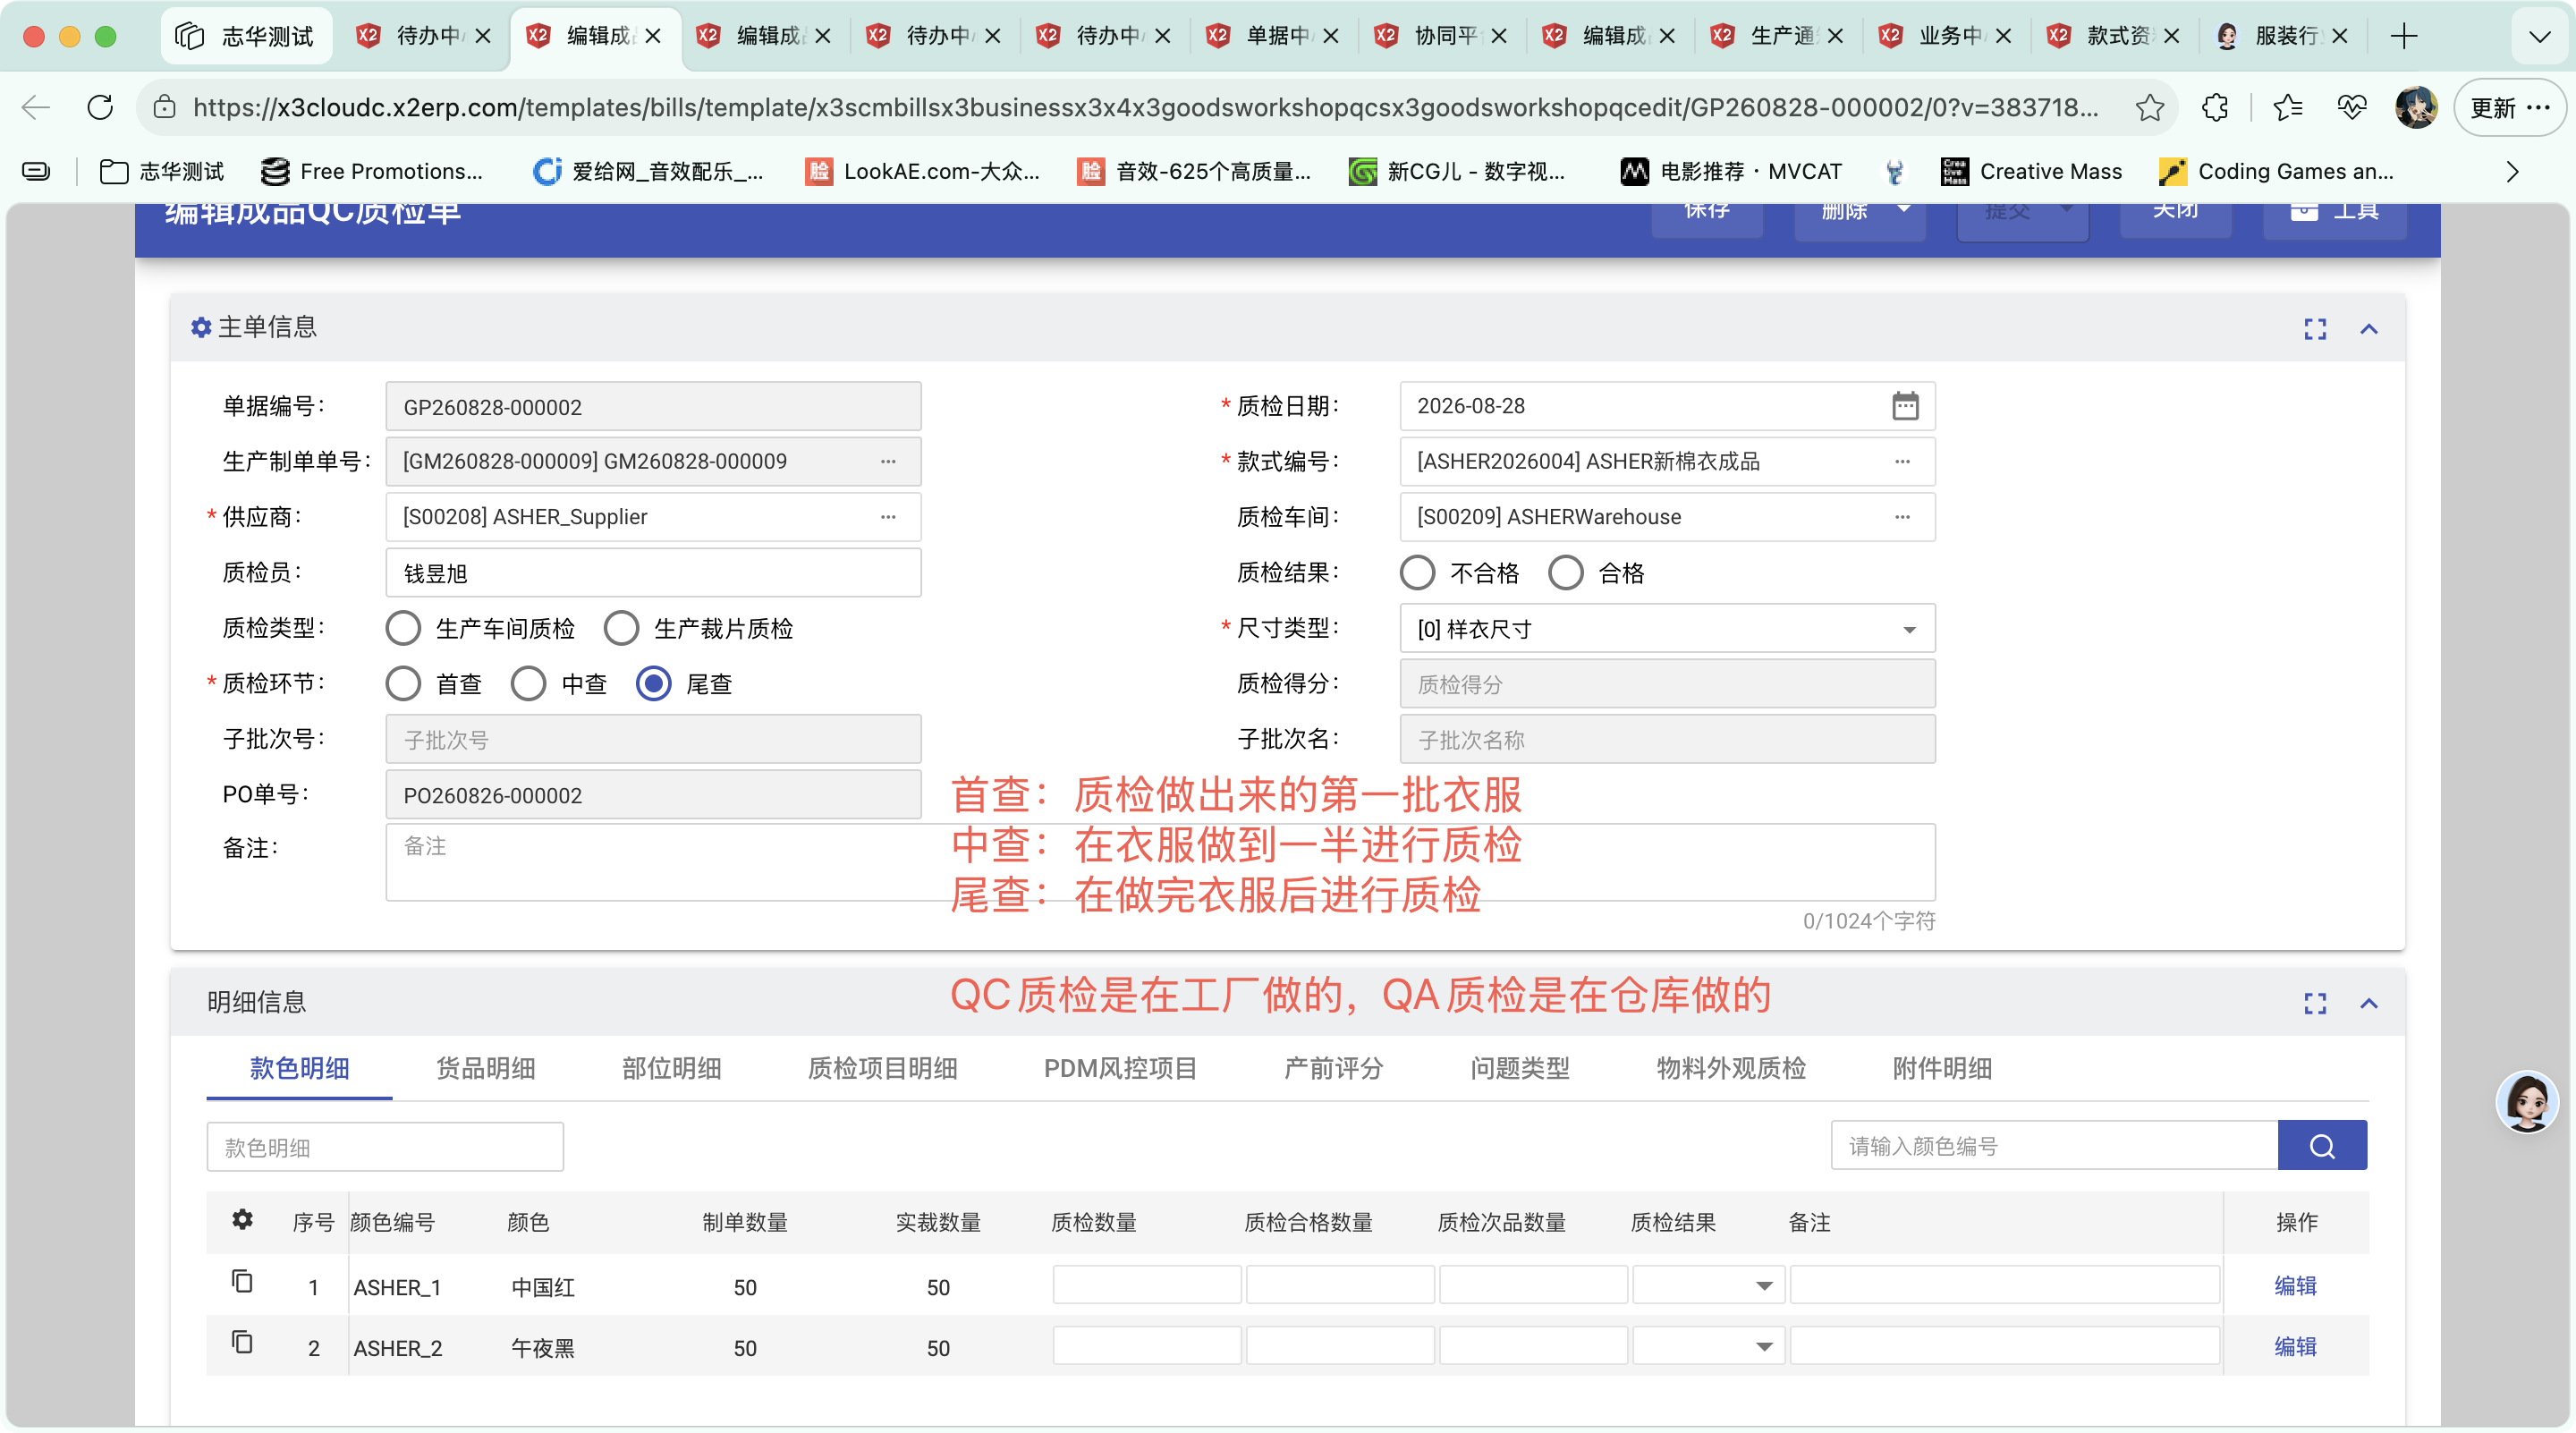Open the 质检日期 calendar picker icon

[1905, 406]
